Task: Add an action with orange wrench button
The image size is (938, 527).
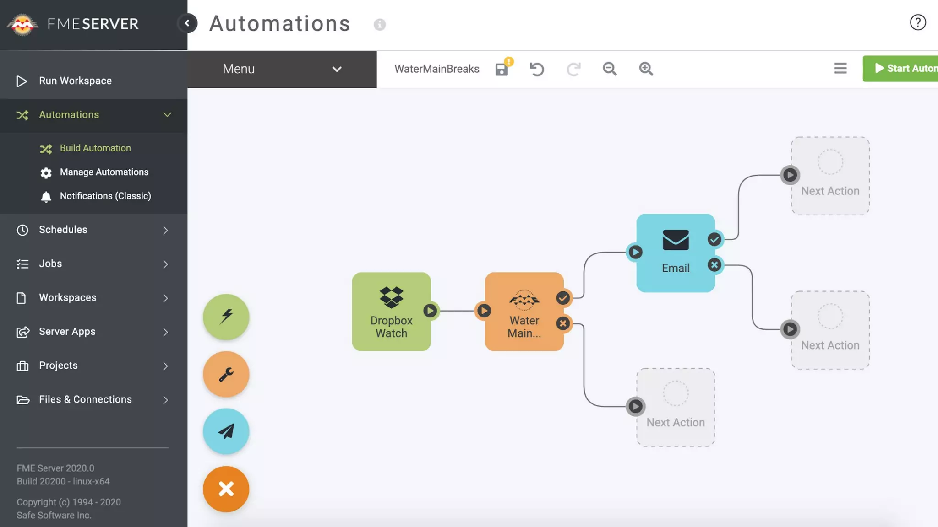Action: (x=226, y=374)
